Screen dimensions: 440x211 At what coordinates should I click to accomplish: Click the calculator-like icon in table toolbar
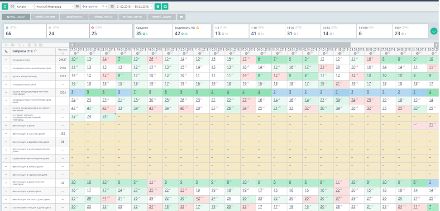(x=29, y=45)
